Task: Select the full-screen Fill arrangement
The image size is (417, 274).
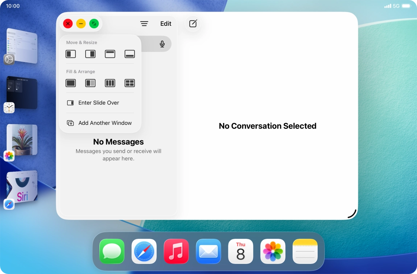Action: pyautogui.click(x=71, y=83)
